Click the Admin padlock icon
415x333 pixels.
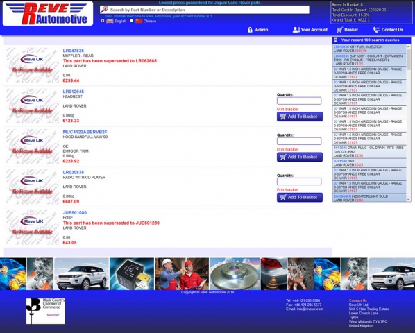tap(250, 30)
